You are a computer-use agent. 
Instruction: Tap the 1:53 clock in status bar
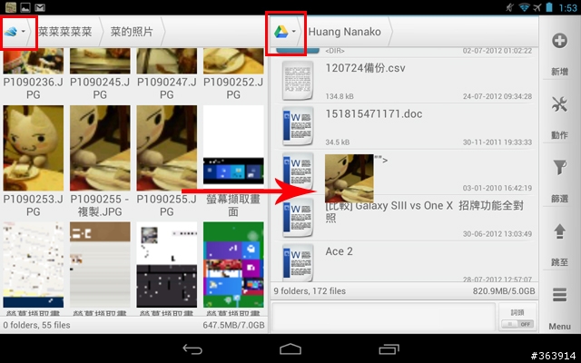(567, 7)
